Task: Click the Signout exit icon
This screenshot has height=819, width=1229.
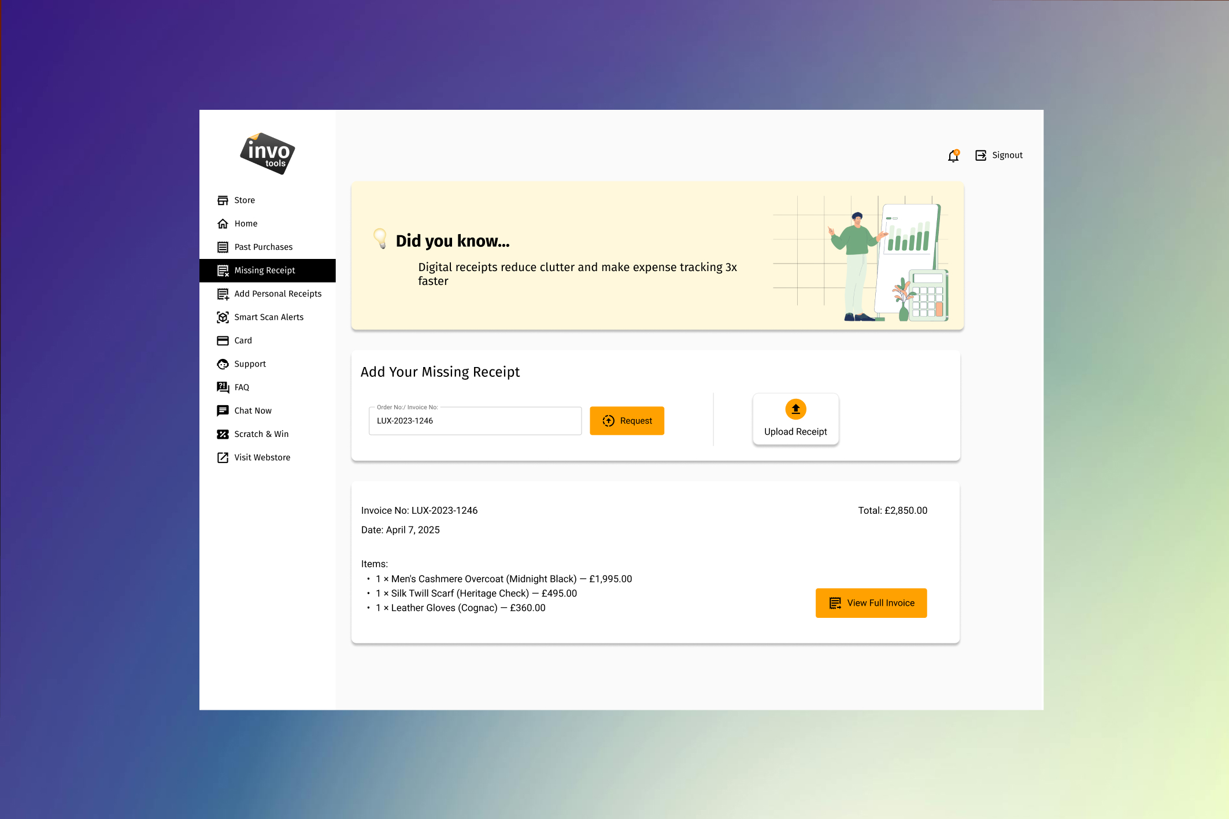Action: coord(980,155)
